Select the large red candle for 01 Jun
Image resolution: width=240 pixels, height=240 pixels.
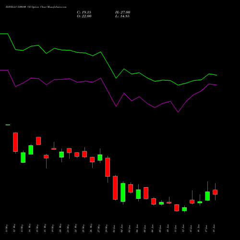click(115, 188)
